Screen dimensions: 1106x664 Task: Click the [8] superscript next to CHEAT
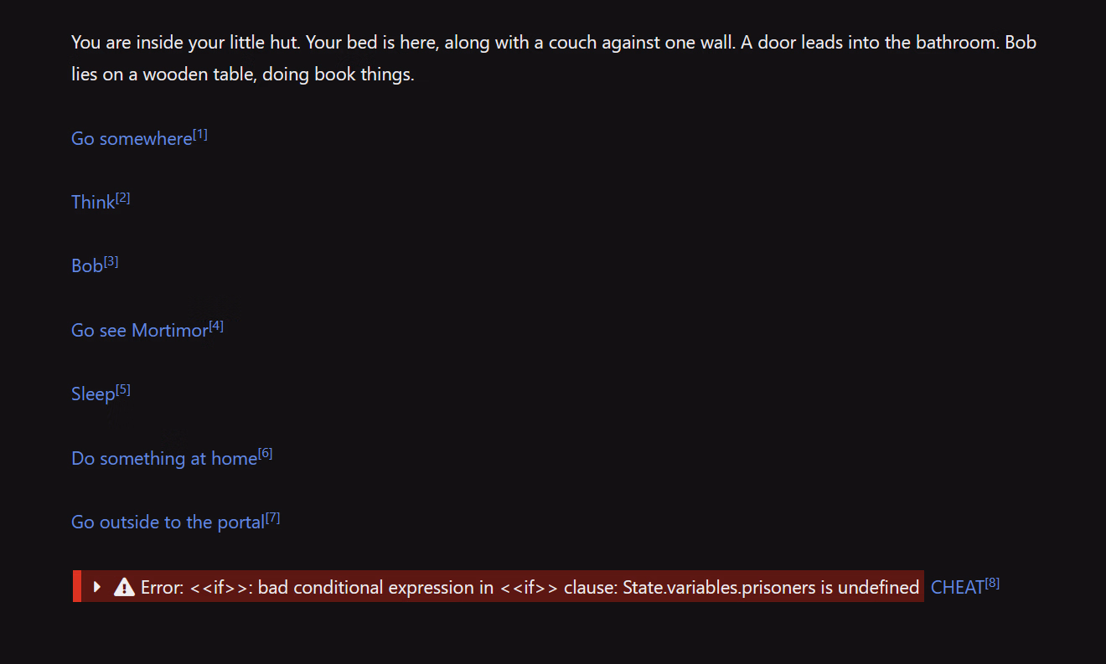click(993, 583)
